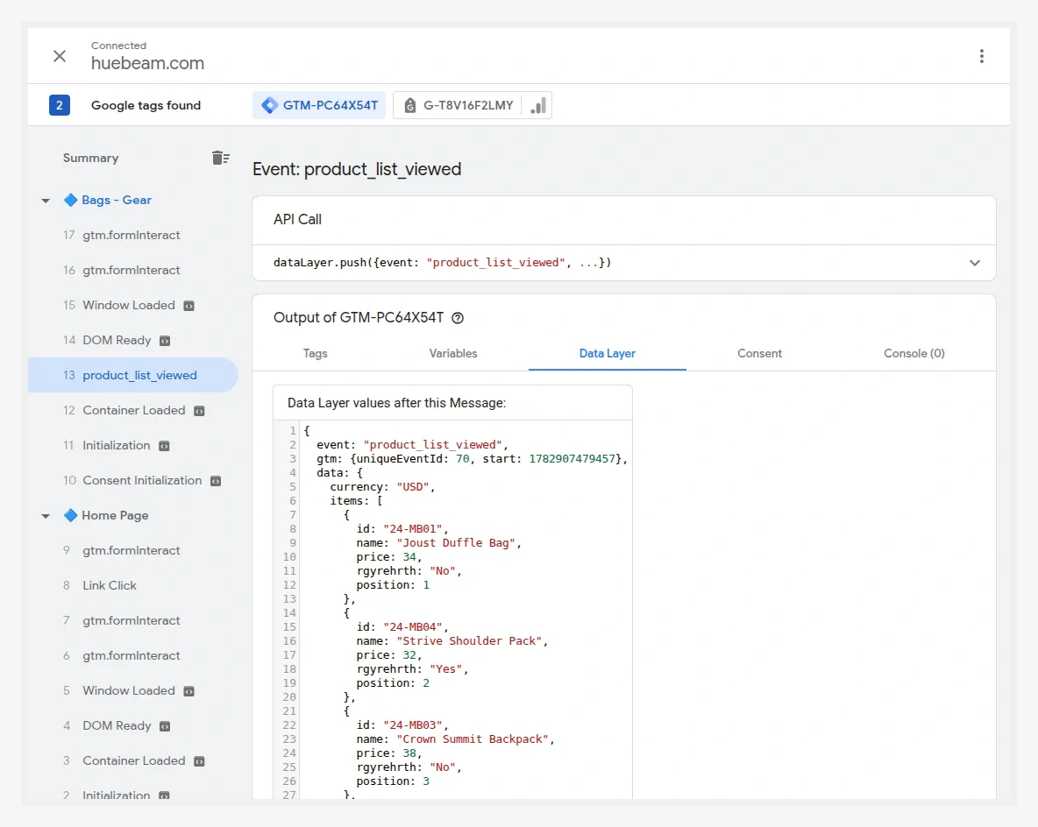This screenshot has height=827, width=1038.
Task: Click the id "24-MB01" line
Action: tap(402, 528)
